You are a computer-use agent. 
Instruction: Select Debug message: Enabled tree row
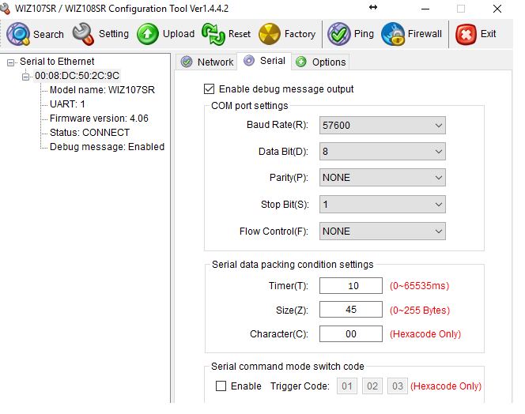click(108, 147)
